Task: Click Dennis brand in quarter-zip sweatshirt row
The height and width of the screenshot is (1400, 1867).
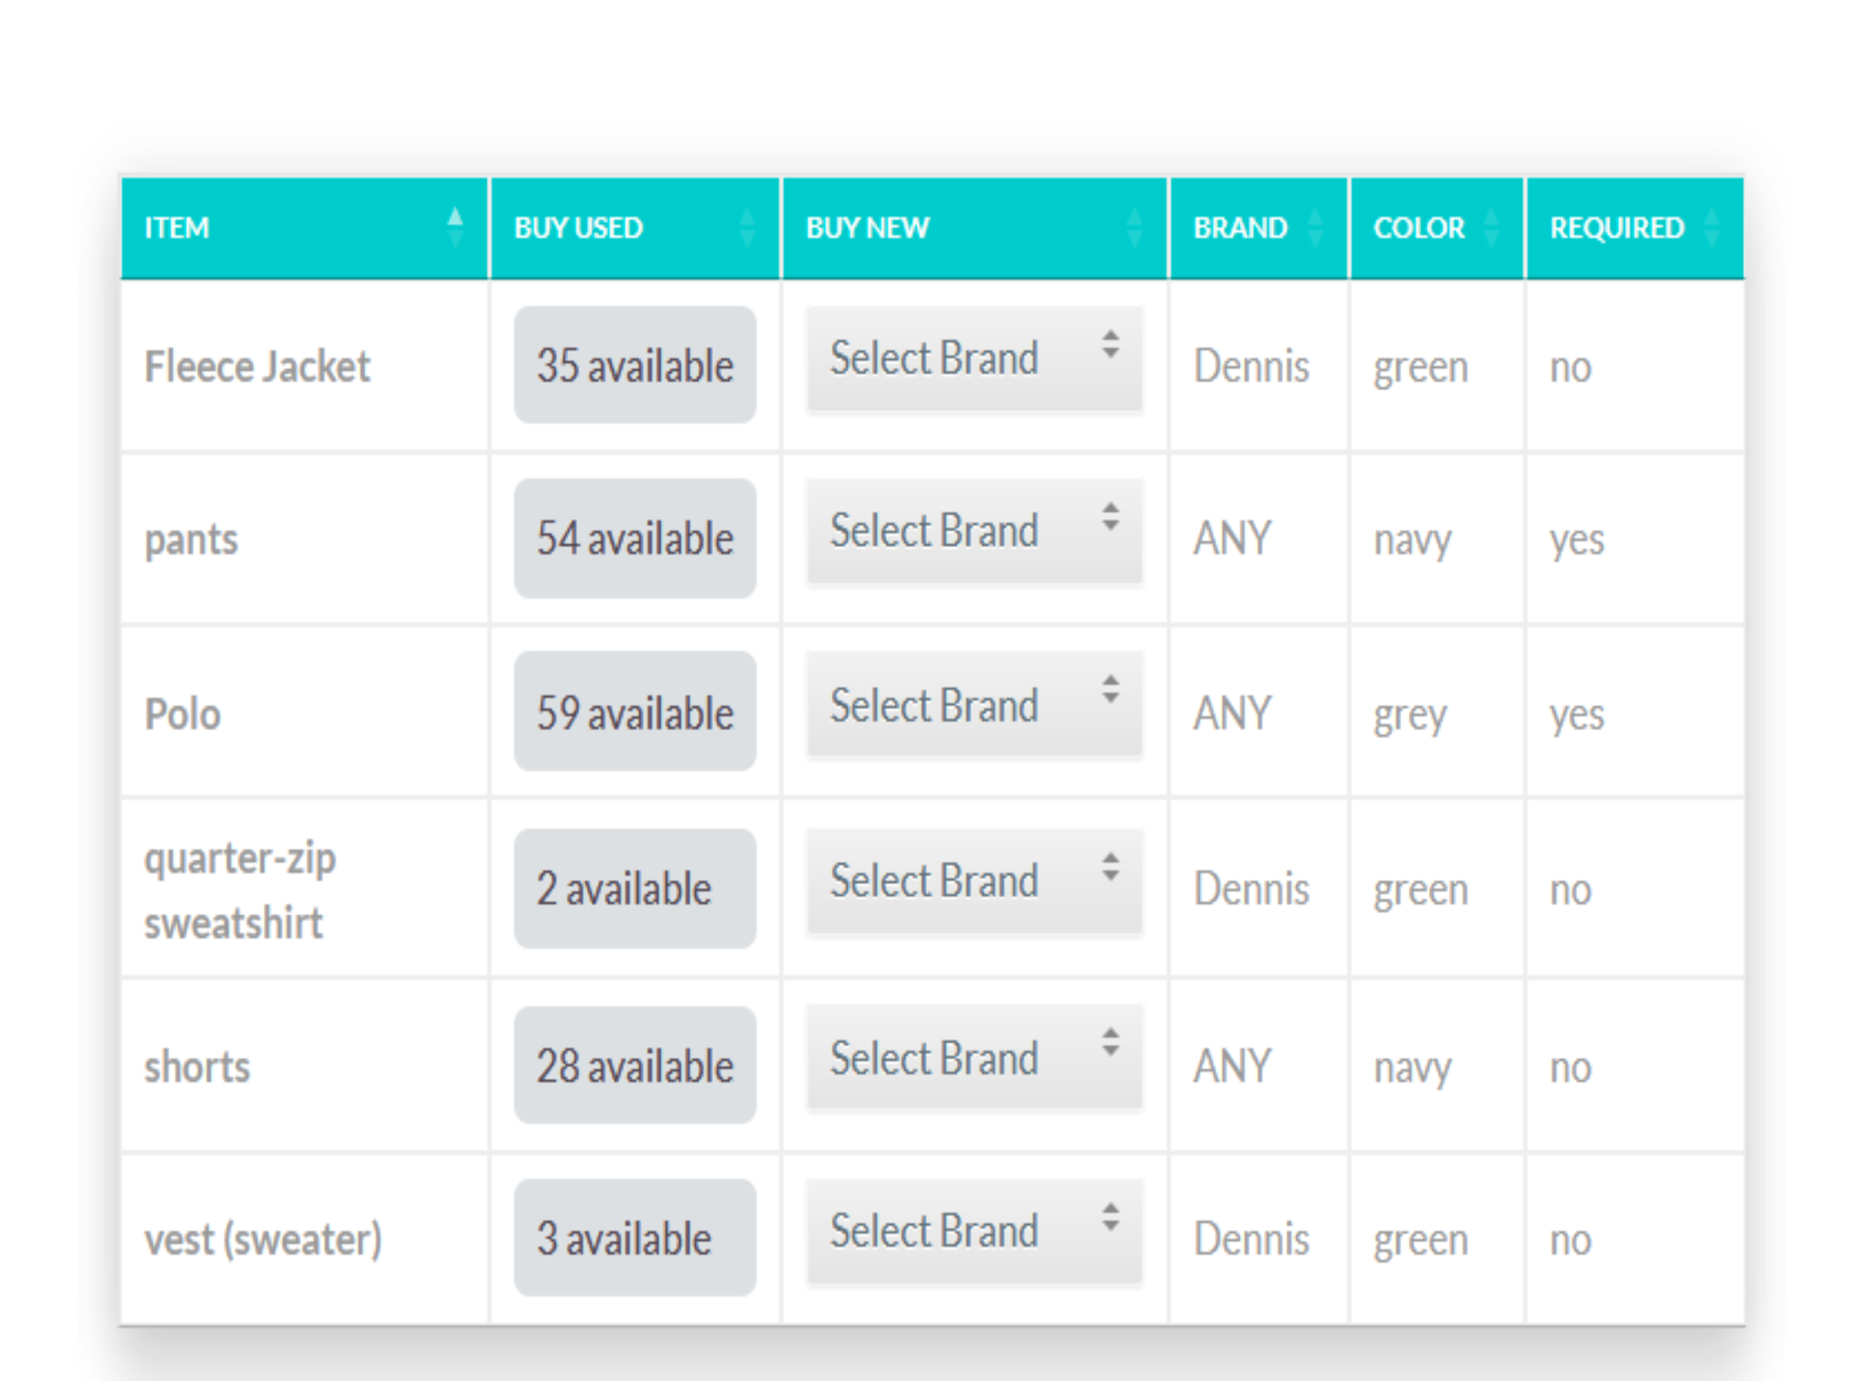Action: [1251, 889]
